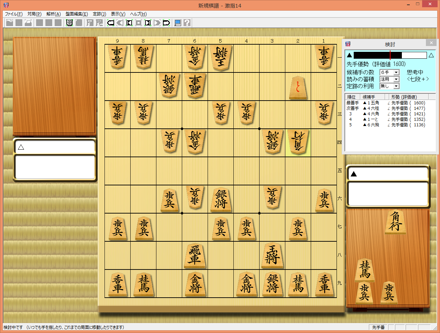The height and width of the screenshot is (333, 440).
Task: Click the jump-to-last-move toolbar icon
Action: (148, 23)
